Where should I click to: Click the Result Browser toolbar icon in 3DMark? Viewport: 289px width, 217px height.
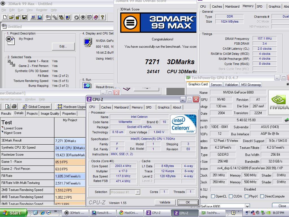(x=40, y=17)
